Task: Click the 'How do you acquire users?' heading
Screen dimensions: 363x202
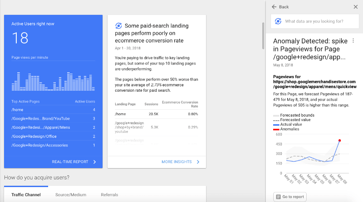Action: tap(37, 178)
